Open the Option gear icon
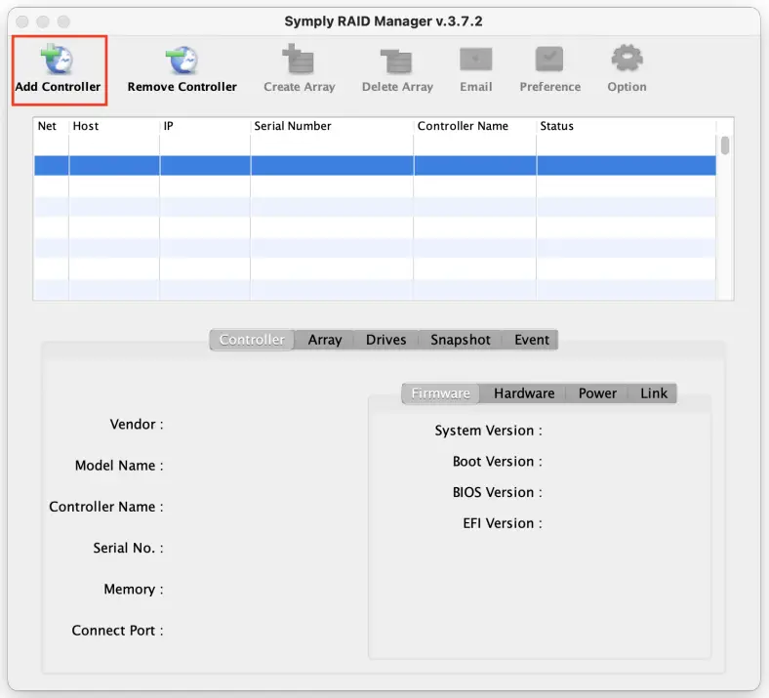This screenshot has height=698, width=769. click(627, 59)
